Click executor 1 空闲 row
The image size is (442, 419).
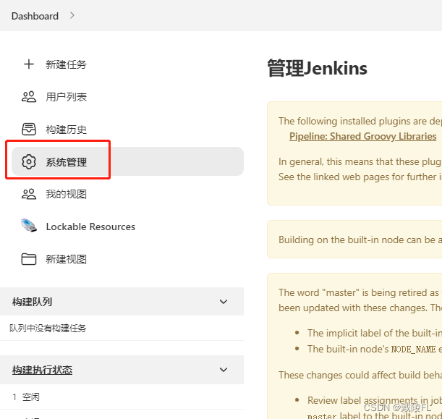coord(122,397)
